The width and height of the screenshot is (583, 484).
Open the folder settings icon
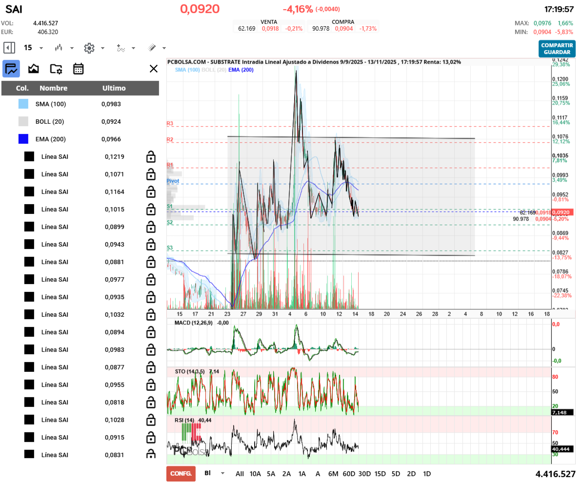tap(56, 69)
